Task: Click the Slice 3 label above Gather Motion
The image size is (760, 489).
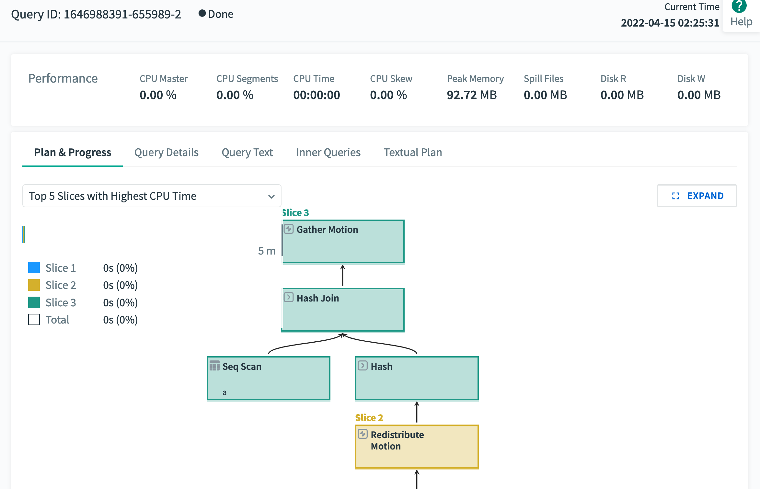Action: pyautogui.click(x=296, y=213)
